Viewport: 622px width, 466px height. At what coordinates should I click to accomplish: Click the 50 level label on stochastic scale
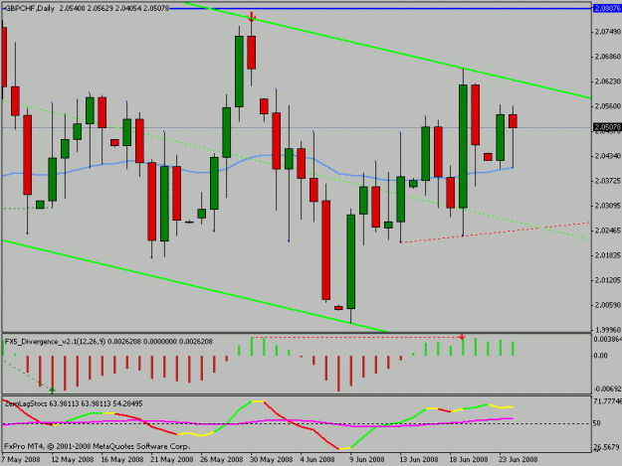(x=596, y=423)
